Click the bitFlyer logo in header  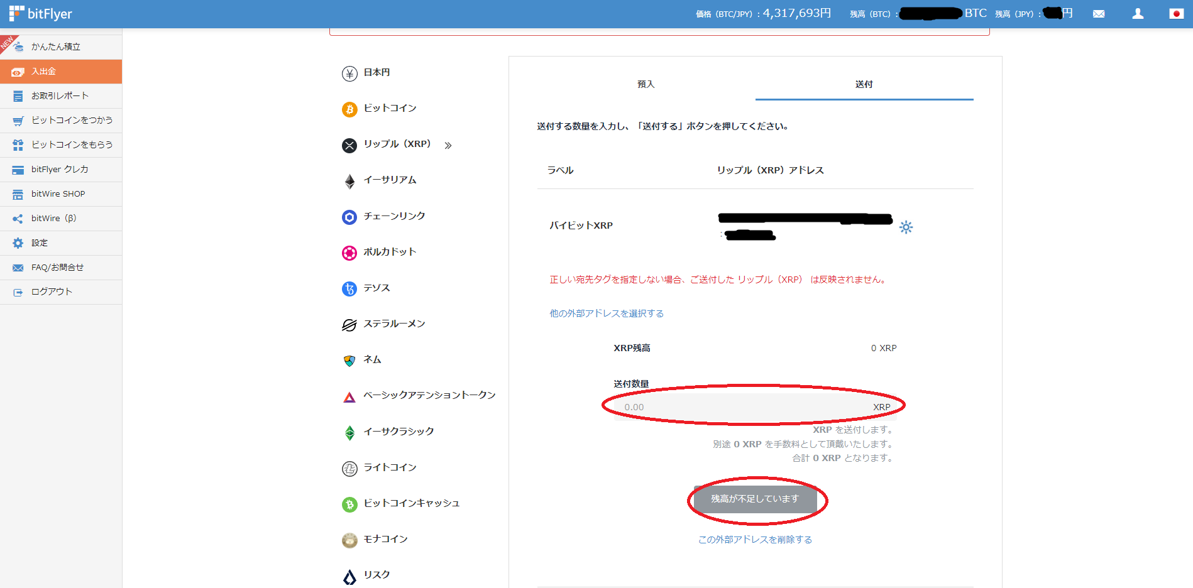point(40,14)
